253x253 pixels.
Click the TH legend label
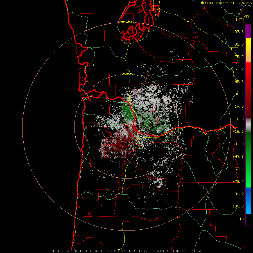tap(241, 219)
